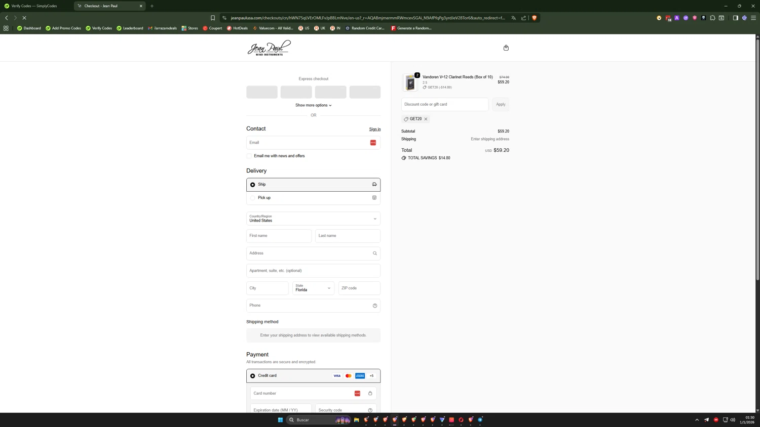Show hidden system tray icons

697,419
